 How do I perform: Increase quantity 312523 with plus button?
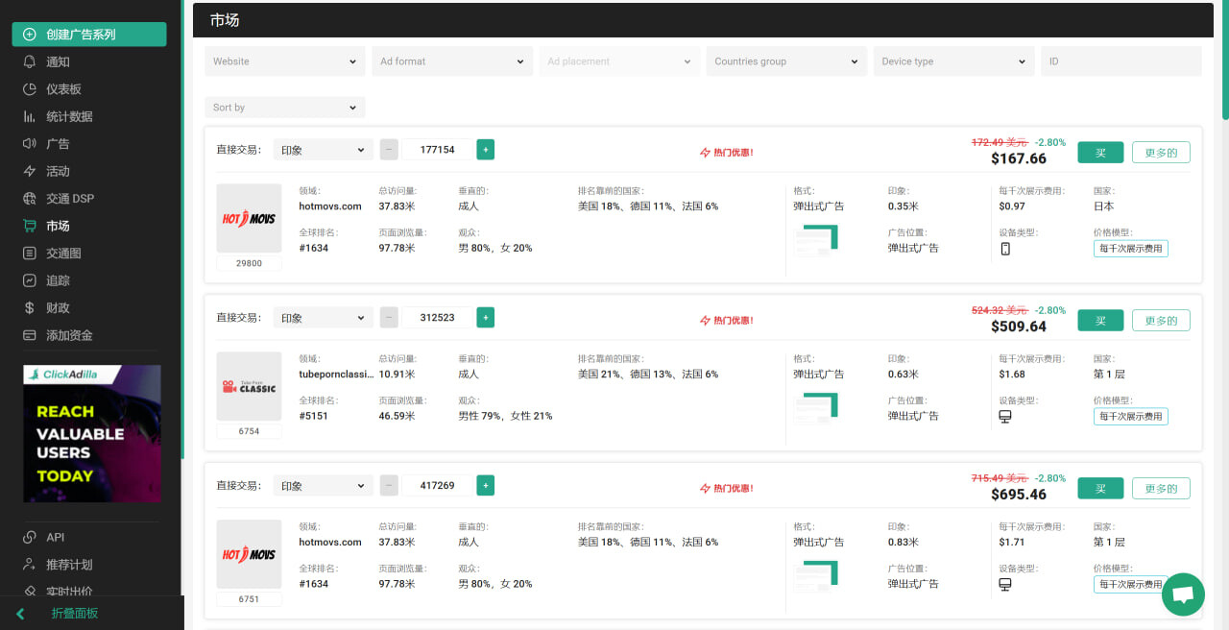point(486,318)
